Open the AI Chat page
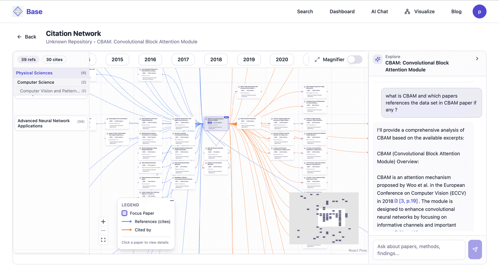This screenshot has height=270, width=499. pyautogui.click(x=379, y=11)
